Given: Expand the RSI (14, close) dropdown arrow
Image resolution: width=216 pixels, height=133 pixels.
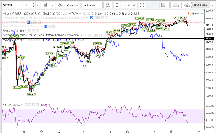Looking at the screenshot, I should pyautogui.click(x=22, y=105).
